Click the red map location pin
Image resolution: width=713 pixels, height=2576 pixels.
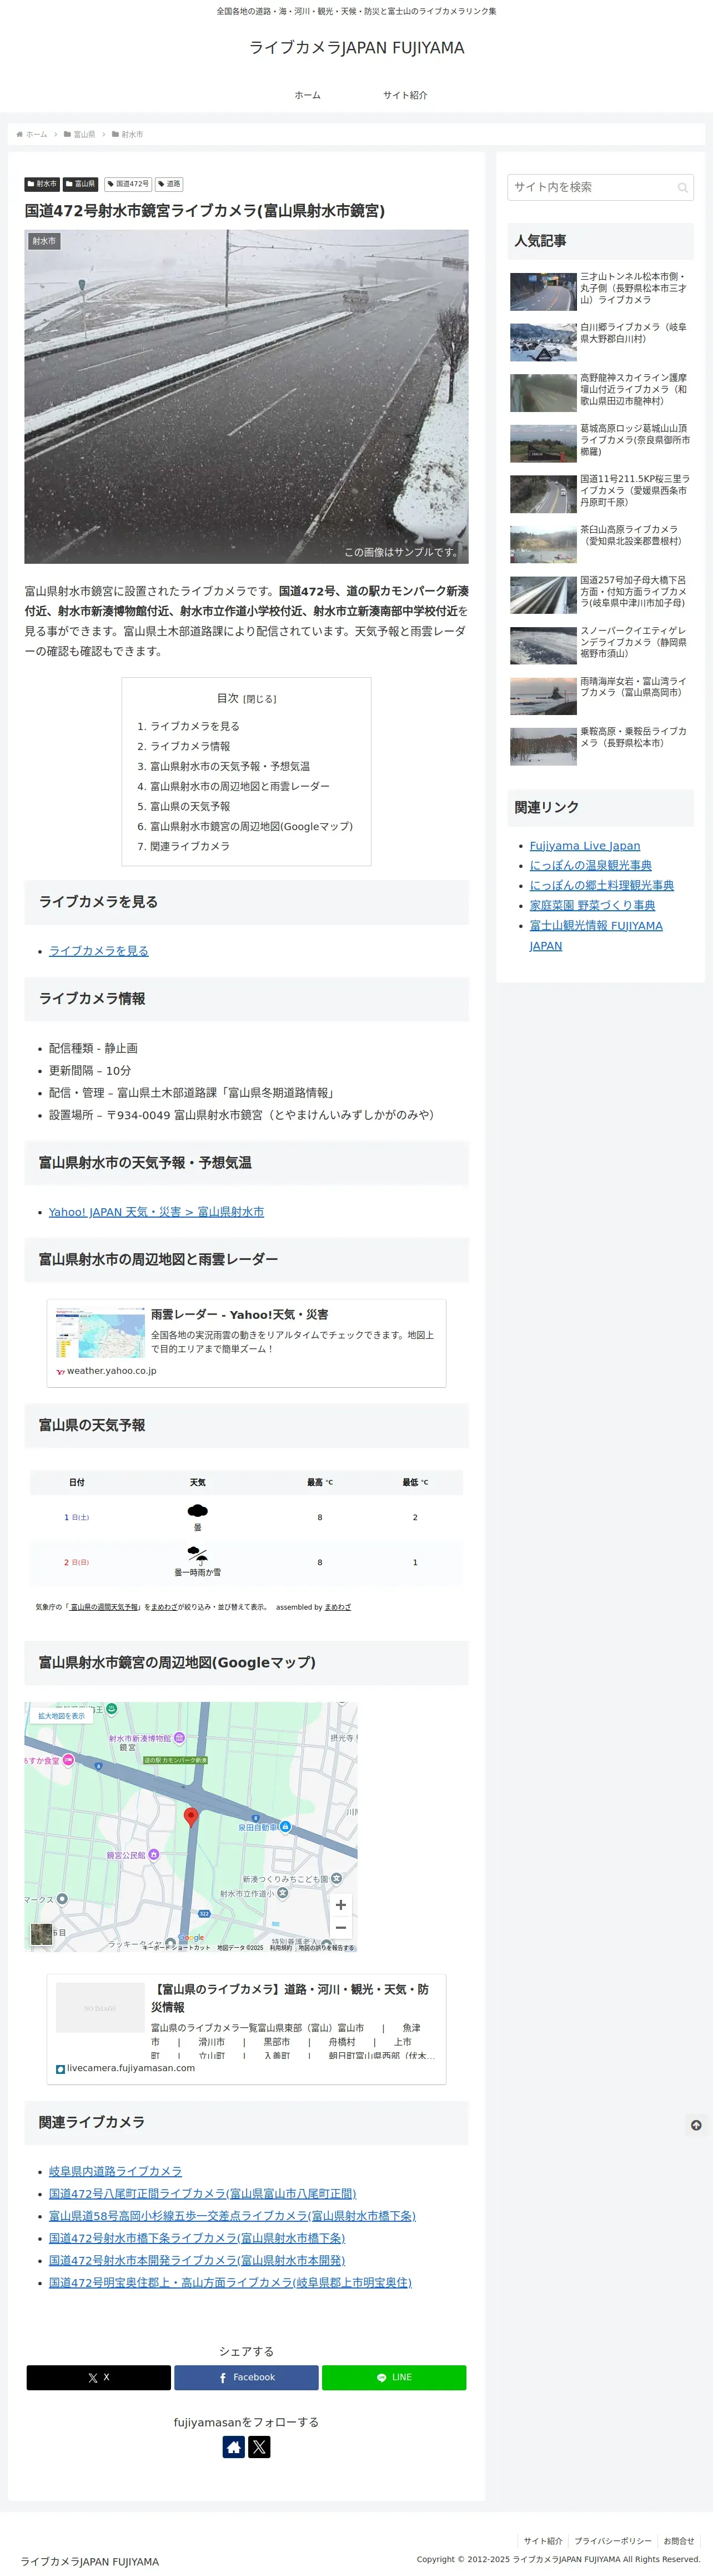(190, 1817)
